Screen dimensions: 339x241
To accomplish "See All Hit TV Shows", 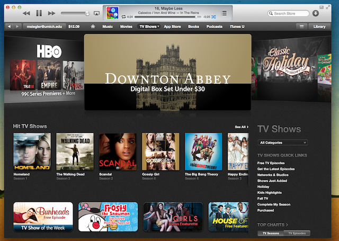I will pyautogui.click(x=242, y=127).
